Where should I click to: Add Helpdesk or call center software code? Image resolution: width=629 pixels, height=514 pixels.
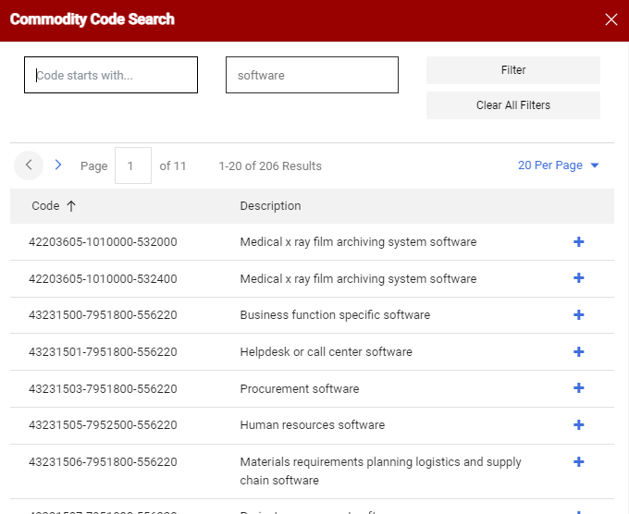579,352
